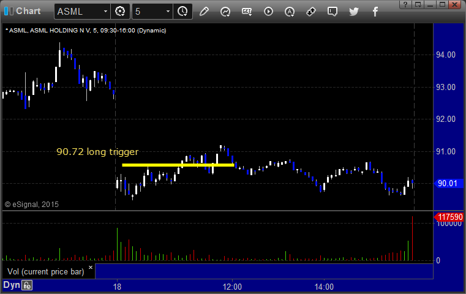Minimize the chart window
This screenshot has width=466, height=294.
click(430, 4)
